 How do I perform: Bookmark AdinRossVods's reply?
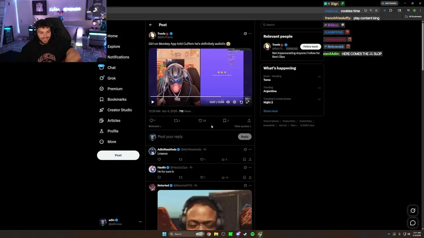[244, 159]
